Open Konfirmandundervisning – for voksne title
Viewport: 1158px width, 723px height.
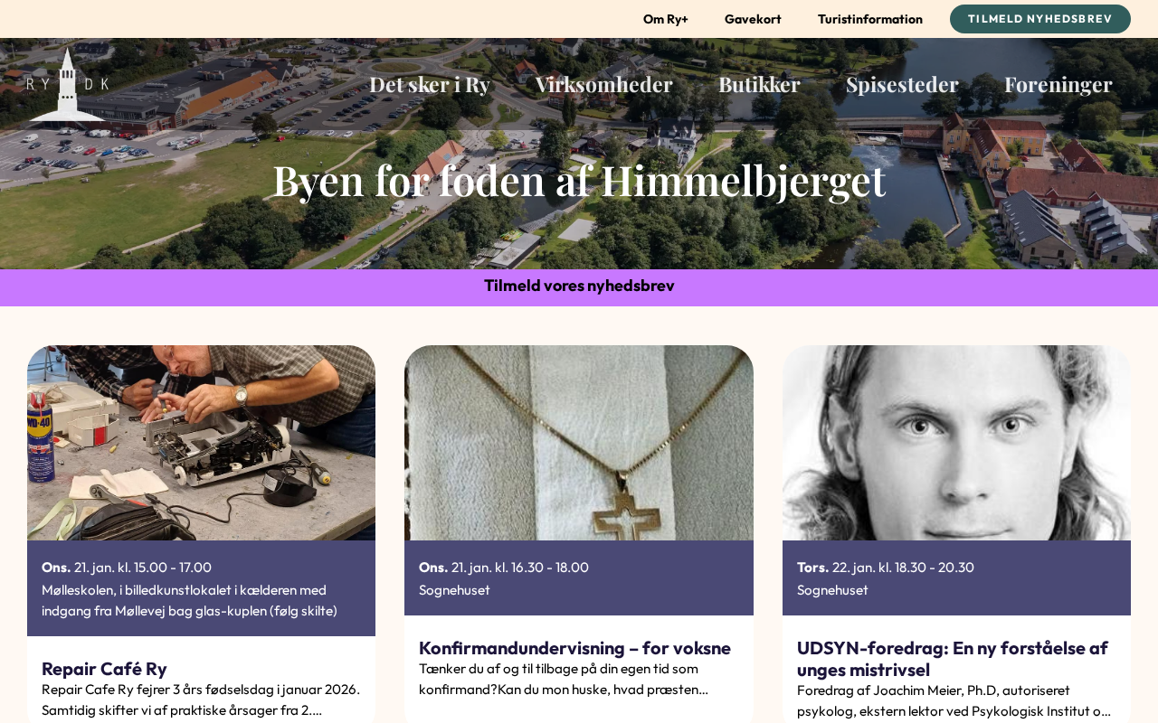coord(574,648)
